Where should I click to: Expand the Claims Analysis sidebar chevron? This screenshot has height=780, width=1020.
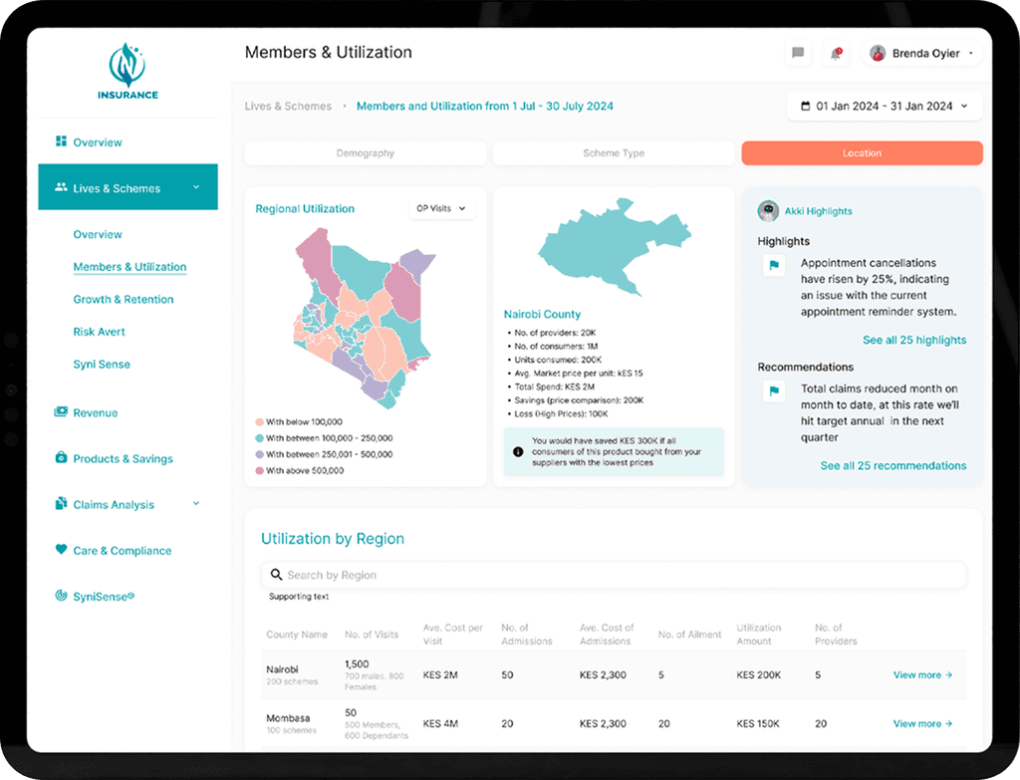coord(196,503)
